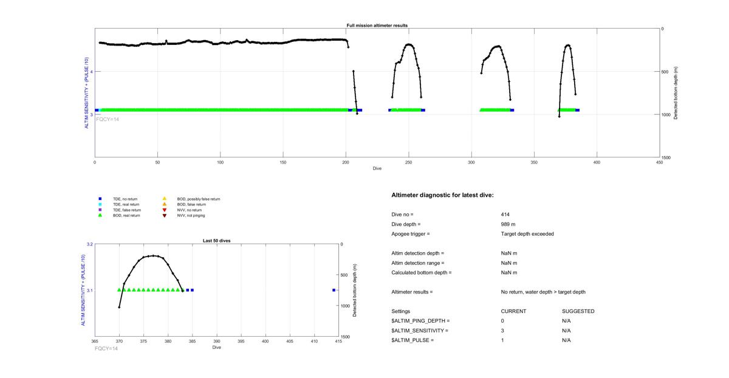Click the '$ALTIM_PING_DEPTH =' label
The image size is (729, 378).
coord(421,321)
